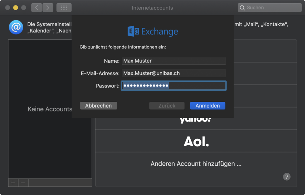The image size is (305, 195).
Task: Remove an account with the minus button
Action: pyautogui.click(x=23, y=183)
